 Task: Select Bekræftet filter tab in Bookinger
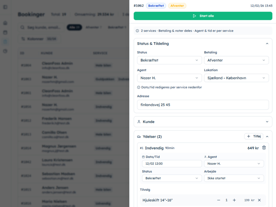[117, 27]
